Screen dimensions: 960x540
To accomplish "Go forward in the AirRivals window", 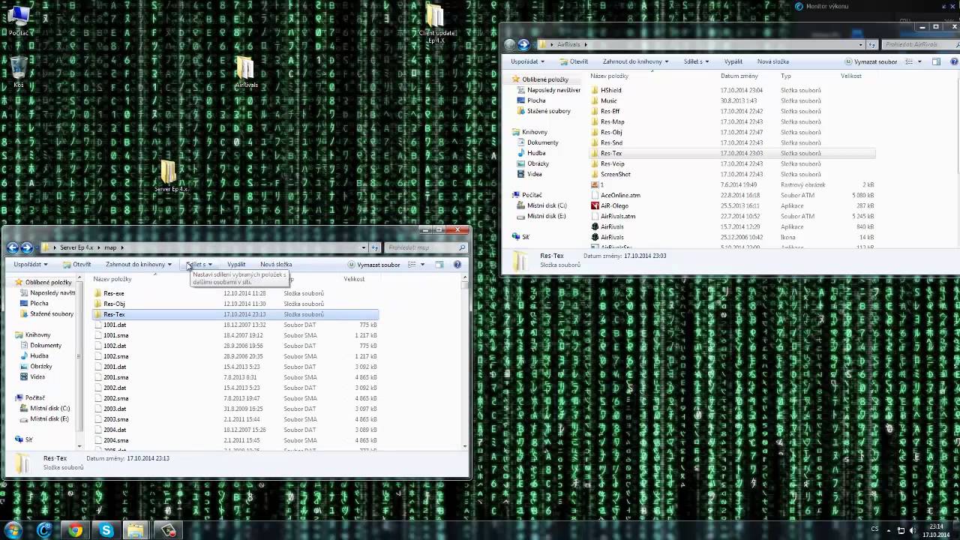I will click(524, 44).
